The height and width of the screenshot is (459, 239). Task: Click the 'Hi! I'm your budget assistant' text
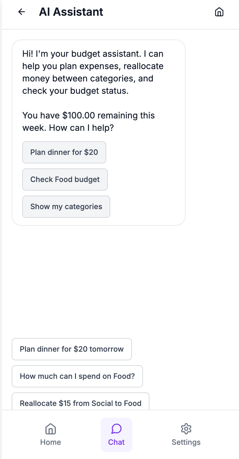coord(93,54)
